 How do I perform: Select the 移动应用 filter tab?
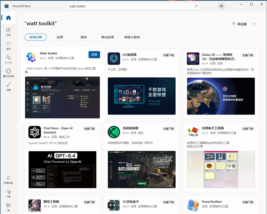pyautogui.click(x=107, y=37)
